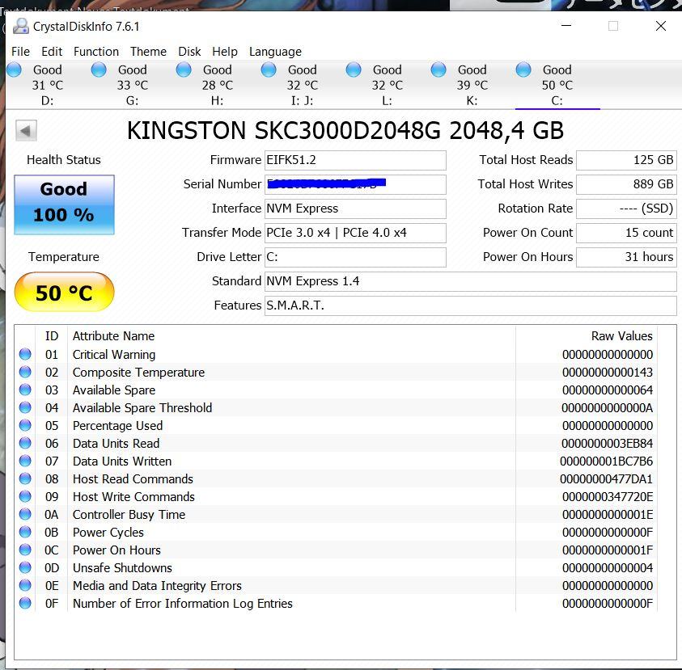Click the Interface field NVM Express
Viewport: 682px width, 670px height.
355,209
